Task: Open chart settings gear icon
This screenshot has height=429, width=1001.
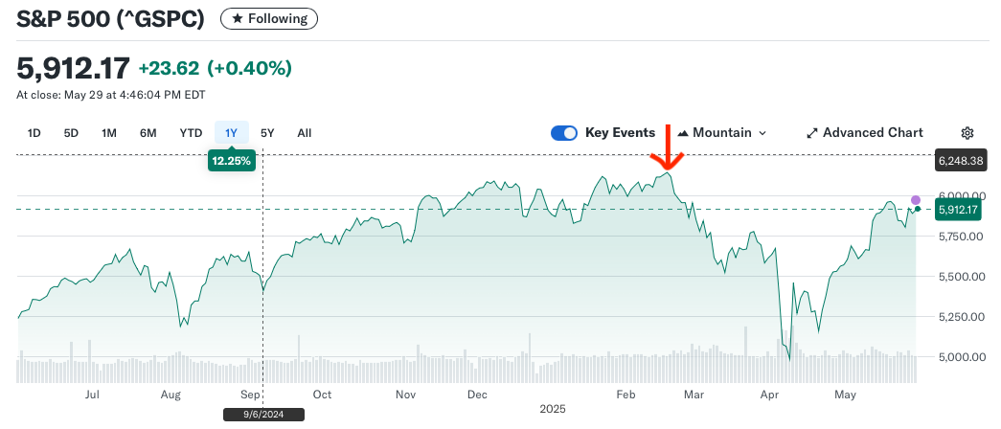Action: click(967, 133)
